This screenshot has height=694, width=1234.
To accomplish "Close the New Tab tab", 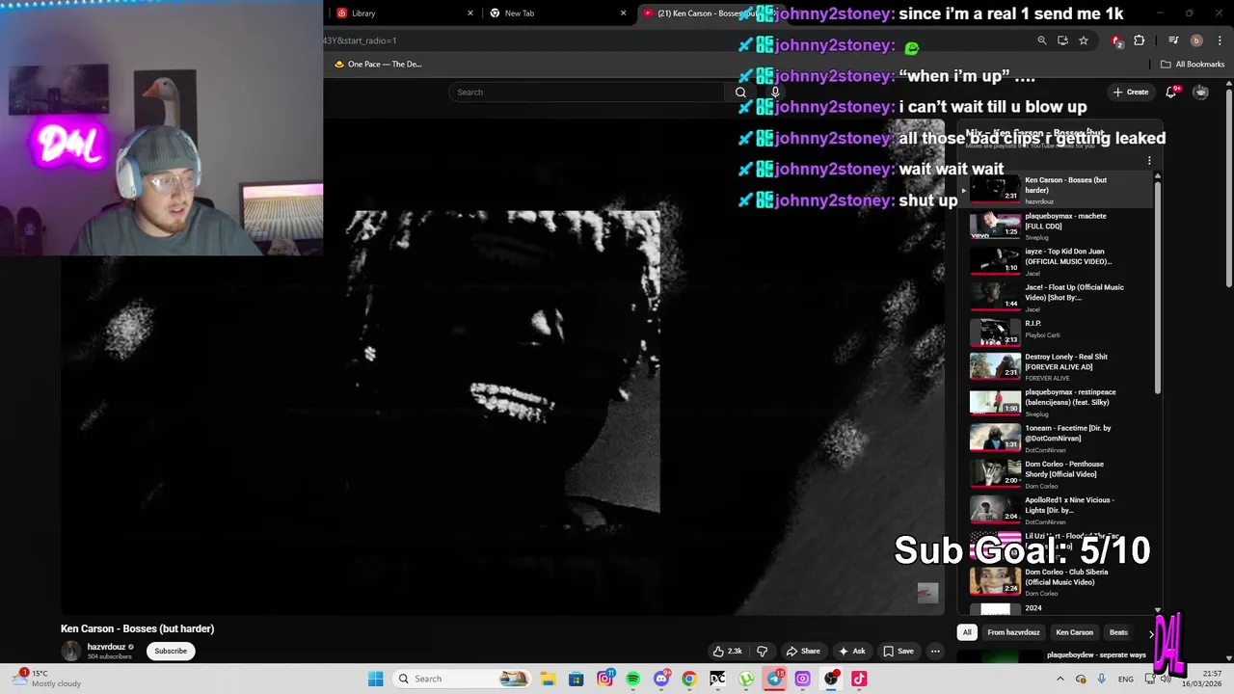I will coord(623,13).
